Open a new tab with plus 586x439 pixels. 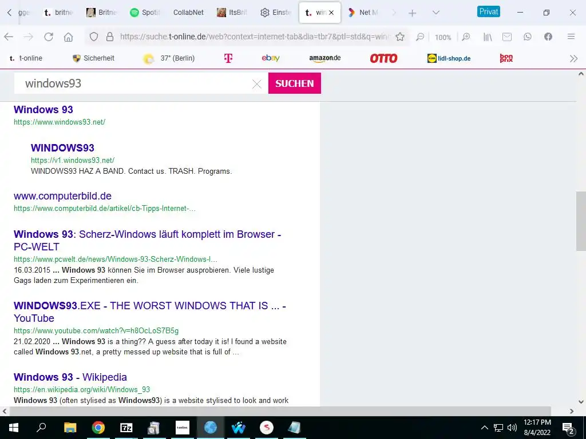[412, 13]
